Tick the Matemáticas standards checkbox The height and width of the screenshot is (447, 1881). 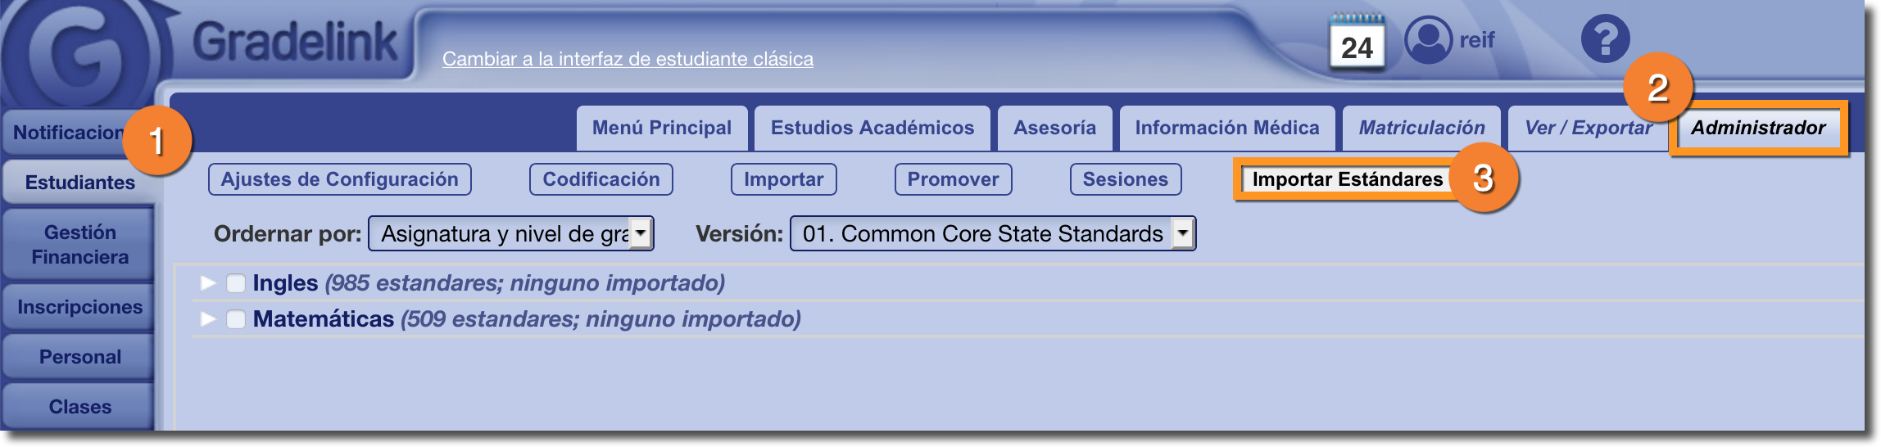(236, 319)
